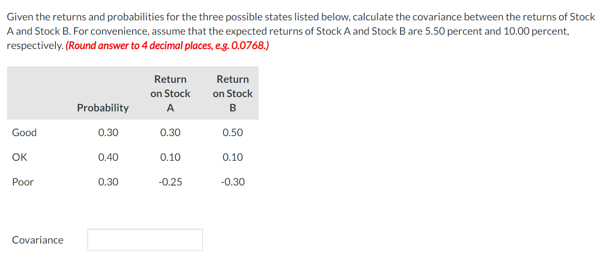
Task: Select Stock B return 0.10 for OK
Action: click(x=233, y=157)
